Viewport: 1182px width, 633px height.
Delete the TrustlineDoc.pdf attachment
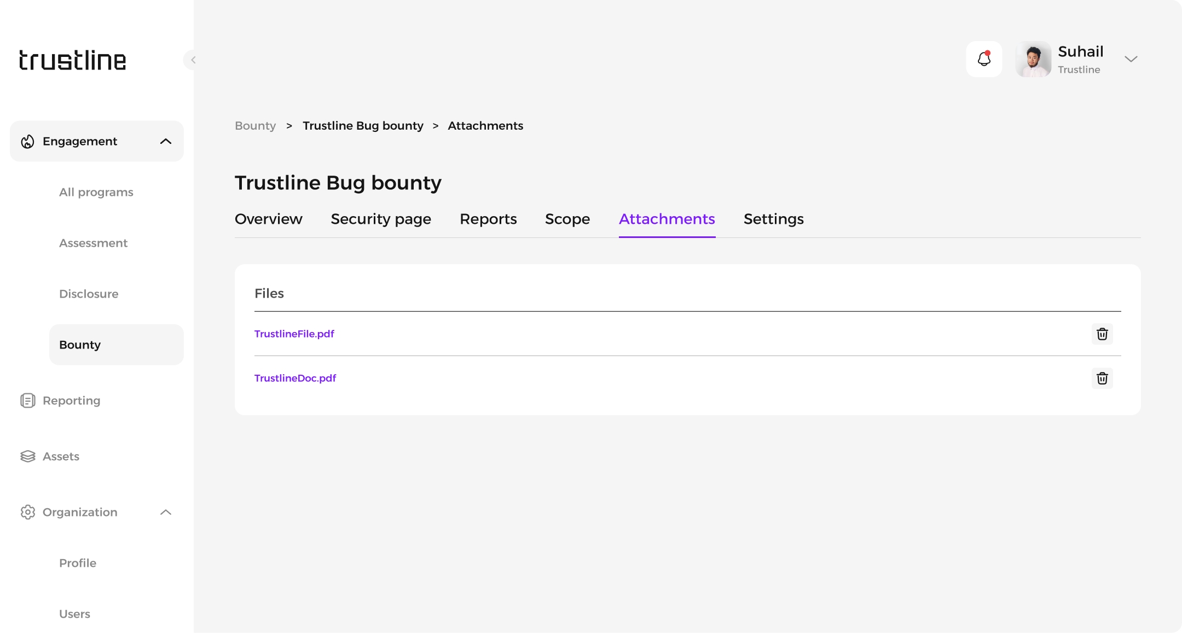tap(1102, 378)
